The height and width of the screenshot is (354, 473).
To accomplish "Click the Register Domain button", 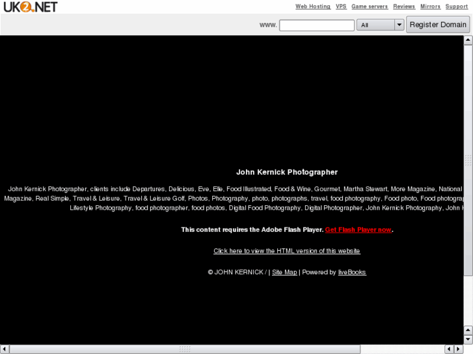I will (438, 25).
